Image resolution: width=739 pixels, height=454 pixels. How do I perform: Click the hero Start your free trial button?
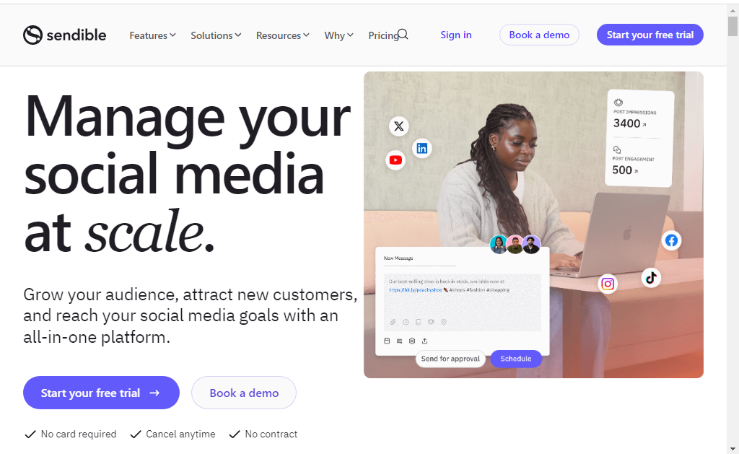click(x=101, y=393)
